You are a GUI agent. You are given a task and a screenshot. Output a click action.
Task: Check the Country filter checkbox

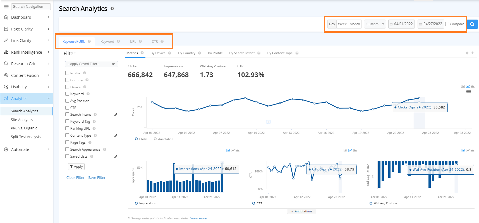coord(67,80)
